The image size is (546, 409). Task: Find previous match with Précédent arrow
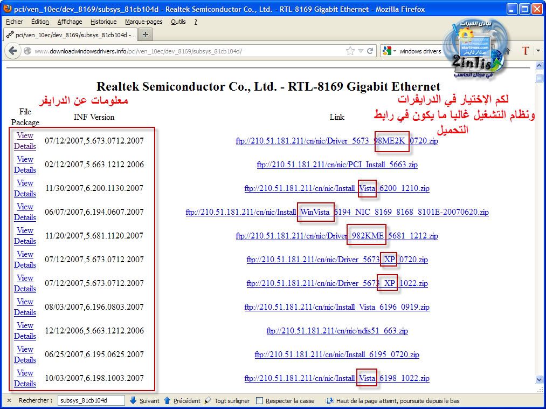[x=182, y=400]
